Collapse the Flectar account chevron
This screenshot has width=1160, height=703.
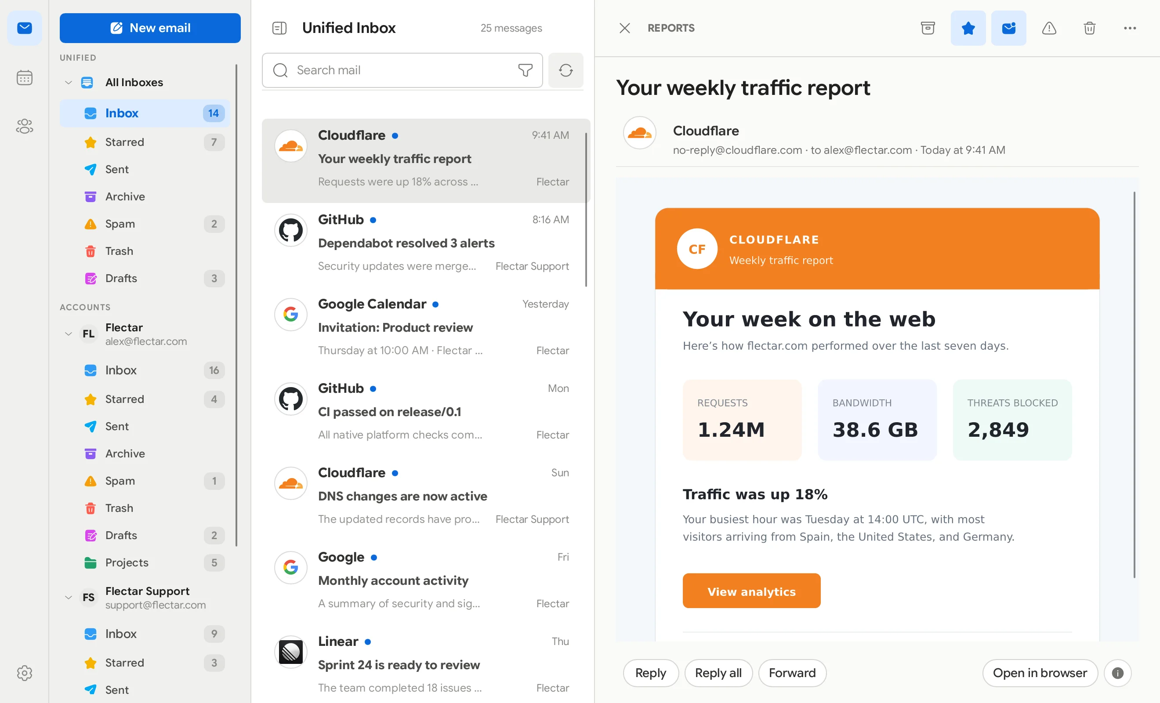tap(68, 334)
